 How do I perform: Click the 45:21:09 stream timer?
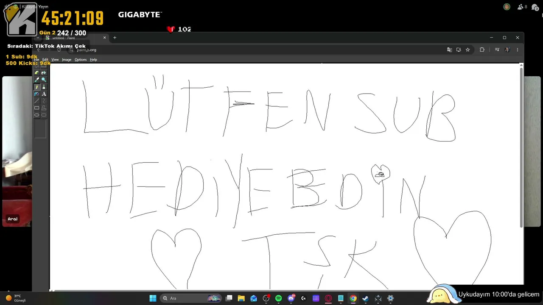pos(72,19)
